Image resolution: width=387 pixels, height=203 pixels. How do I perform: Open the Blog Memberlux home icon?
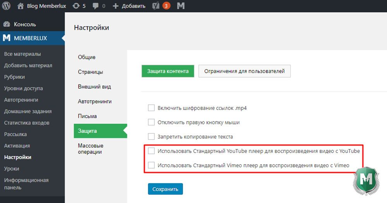(x=21, y=6)
